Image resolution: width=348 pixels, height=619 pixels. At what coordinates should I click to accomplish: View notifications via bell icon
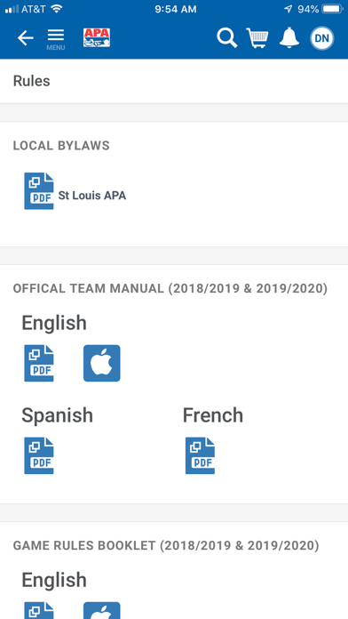(289, 38)
